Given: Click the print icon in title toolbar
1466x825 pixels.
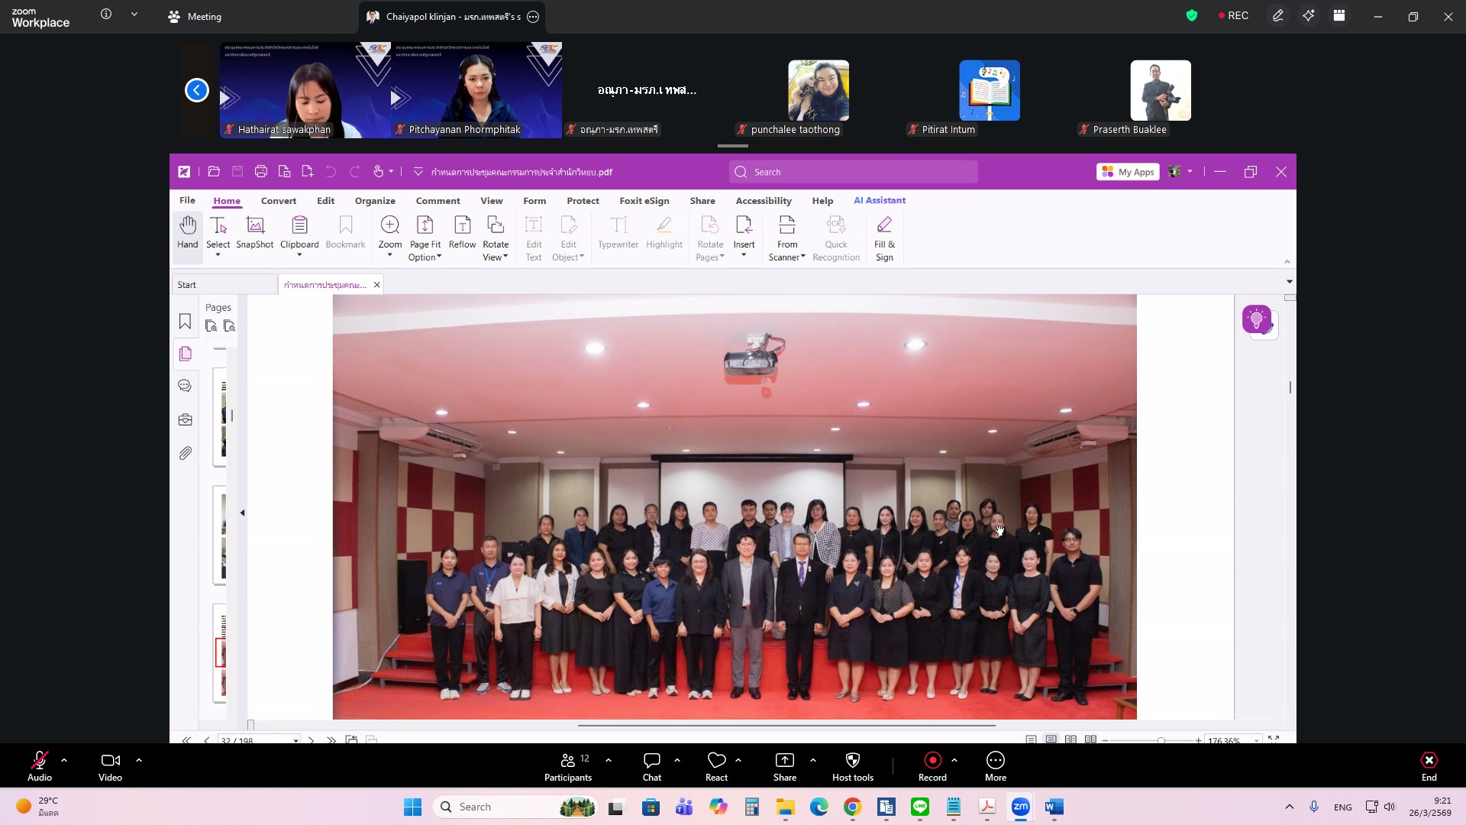Looking at the screenshot, I should pos(260,172).
